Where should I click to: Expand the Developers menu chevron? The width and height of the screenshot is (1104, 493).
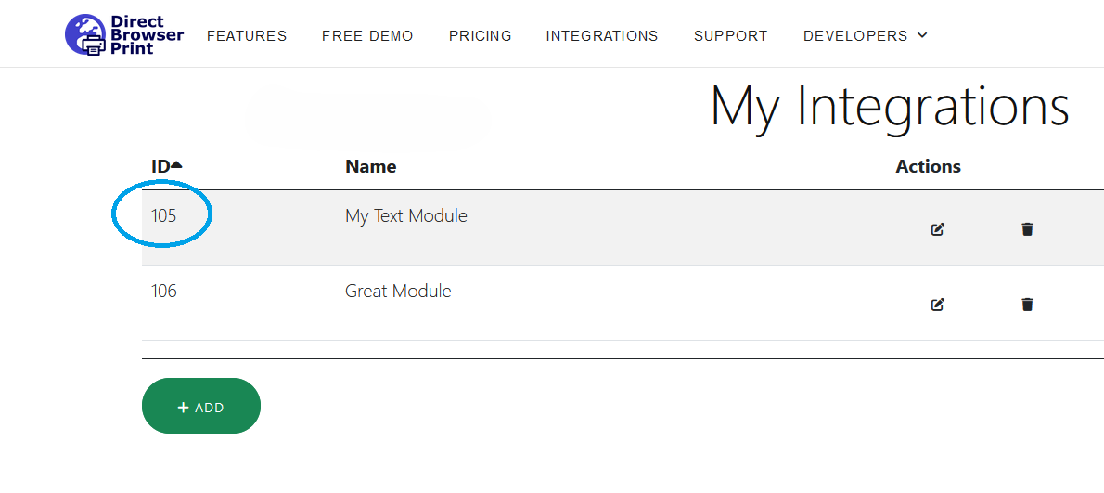point(922,35)
